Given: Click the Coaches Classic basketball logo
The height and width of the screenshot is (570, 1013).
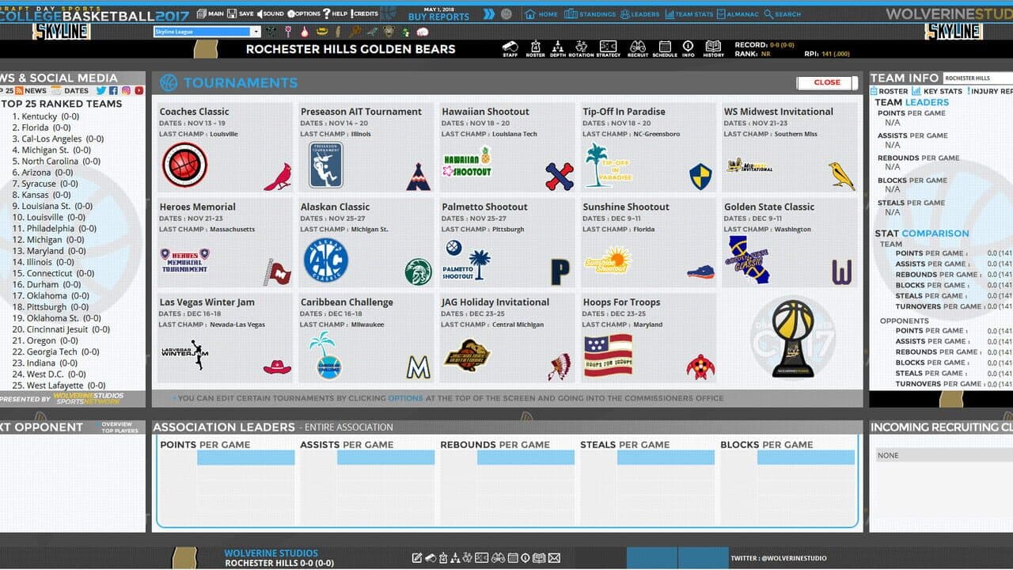Looking at the screenshot, I should tap(184, 165).
